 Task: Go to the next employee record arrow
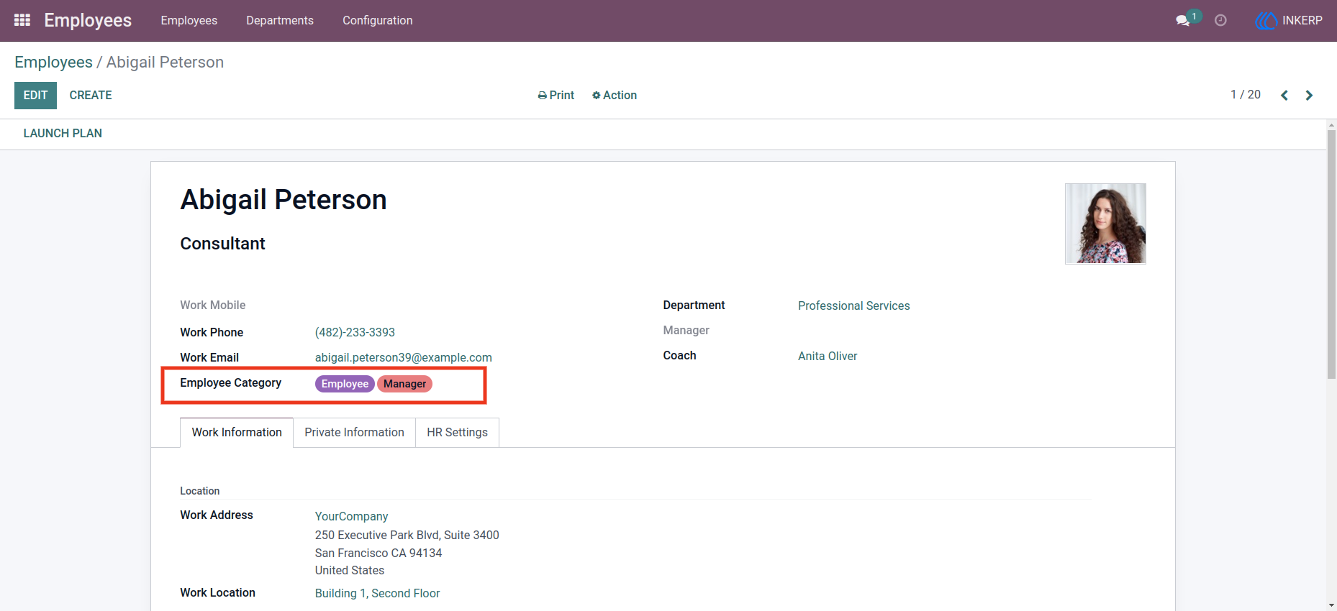pyautogui.click(x=1309, y=96)
